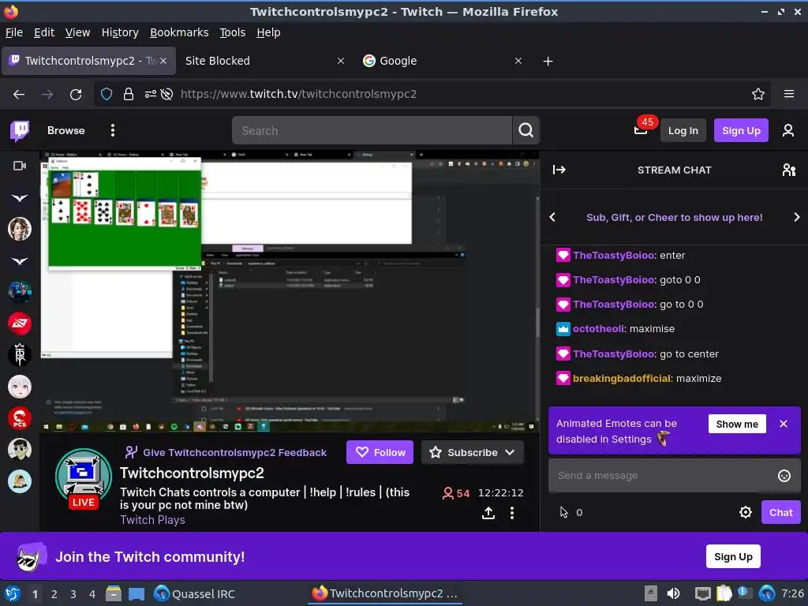Open the Prime loot crown with 45 badge
Image resolution: width=808 pixels, height=606 pixels.
(640, 130)
